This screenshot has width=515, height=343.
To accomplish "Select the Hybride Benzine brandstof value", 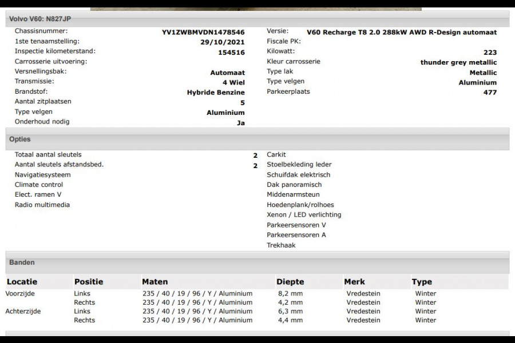I will 215,92.
